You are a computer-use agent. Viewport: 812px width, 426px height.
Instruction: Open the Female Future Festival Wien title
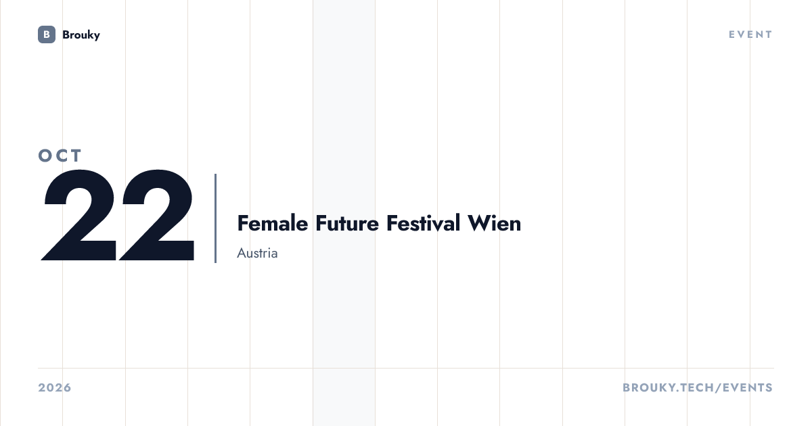click(379, 223)
